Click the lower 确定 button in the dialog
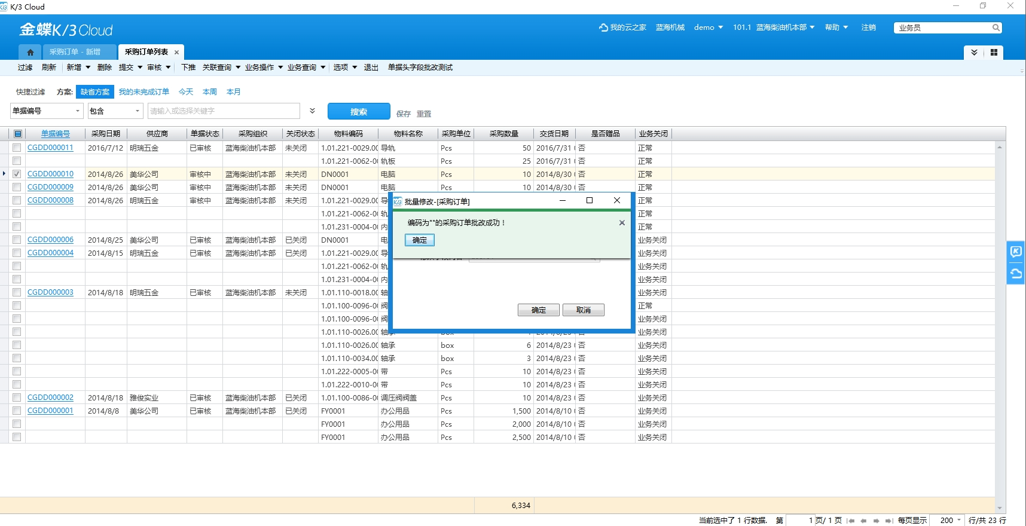This screenshot has height=526, width=1026. (539, 310)
